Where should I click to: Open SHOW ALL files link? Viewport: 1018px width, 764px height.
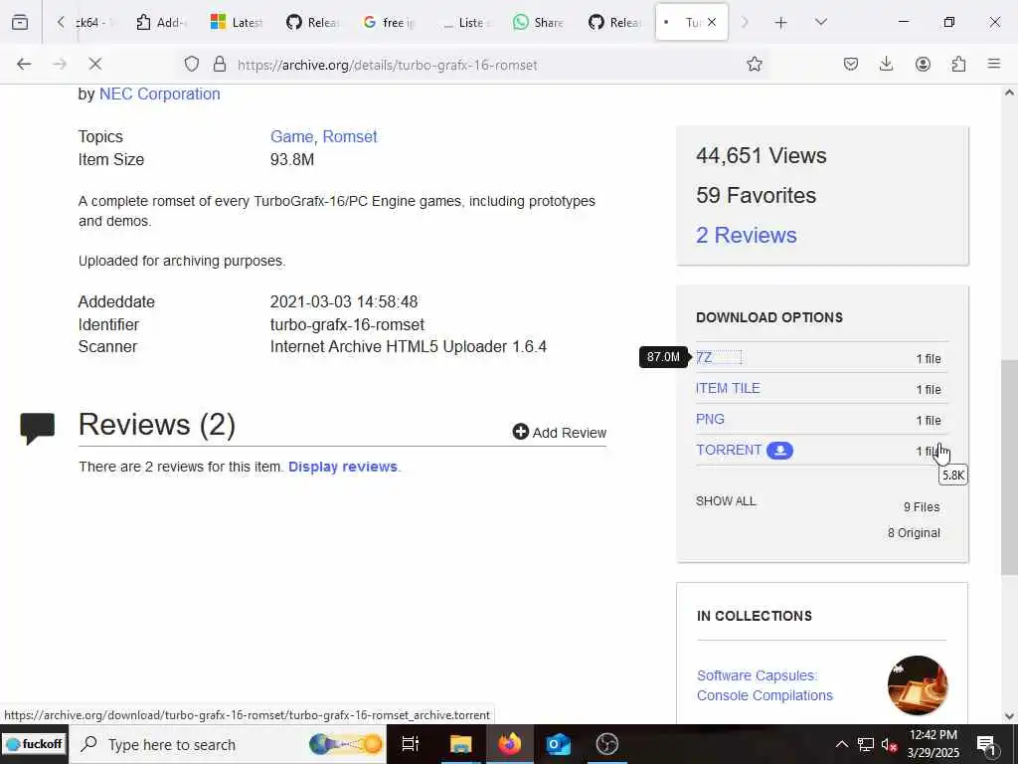coord(726,501)
